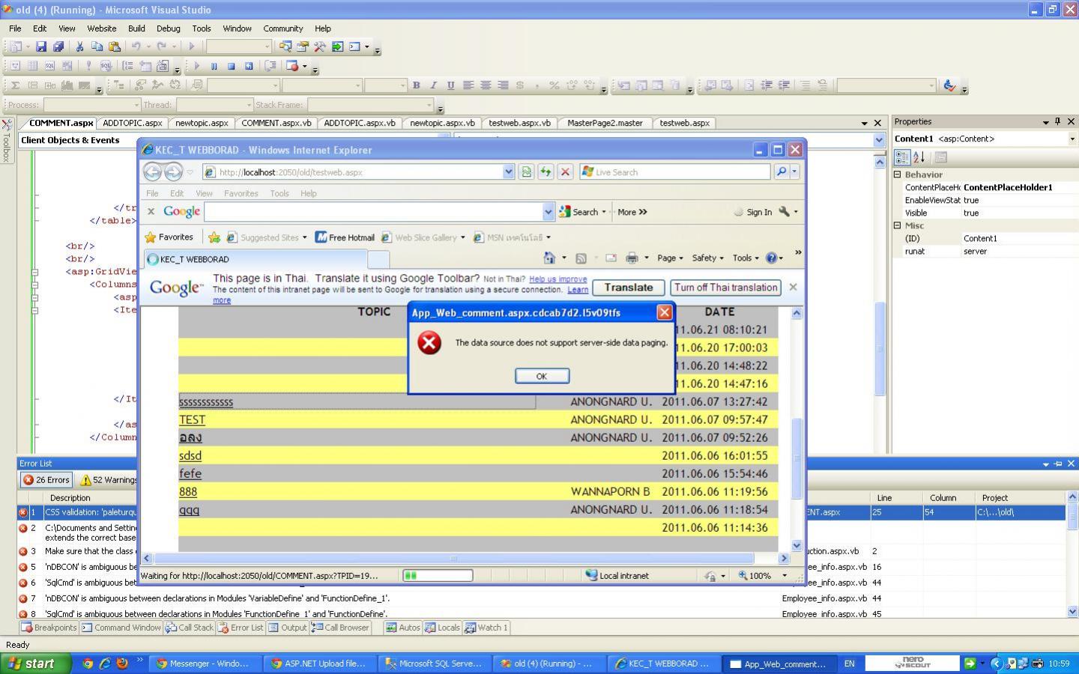Open the 888 topic link
Image resolution: width=1079 pixels, height=674 pixels.
point(188,492)
